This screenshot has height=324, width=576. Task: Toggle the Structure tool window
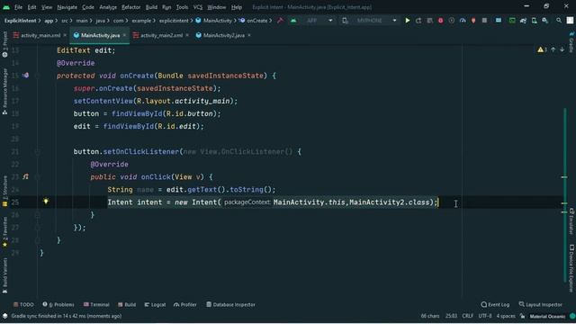tap(4, 191)
